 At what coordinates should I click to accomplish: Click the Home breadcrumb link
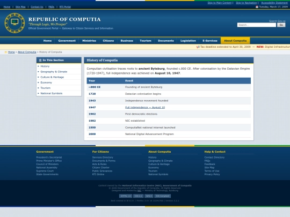pos(11,52)
